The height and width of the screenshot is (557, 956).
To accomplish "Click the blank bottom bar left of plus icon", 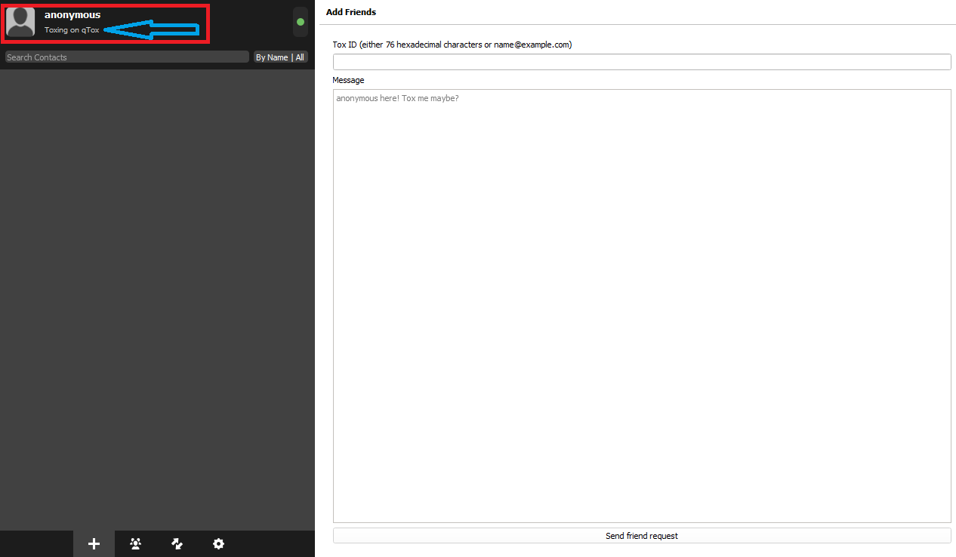I will click(36, 543).
